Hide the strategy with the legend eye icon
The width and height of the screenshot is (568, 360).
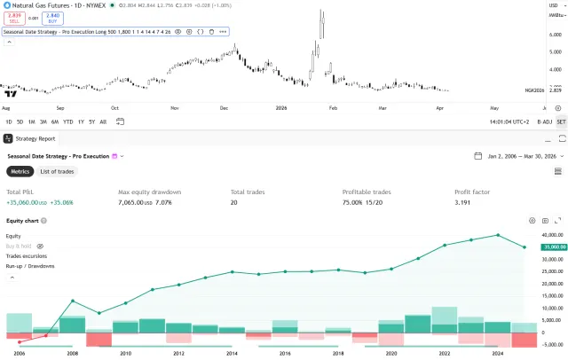tap(177, 32)
